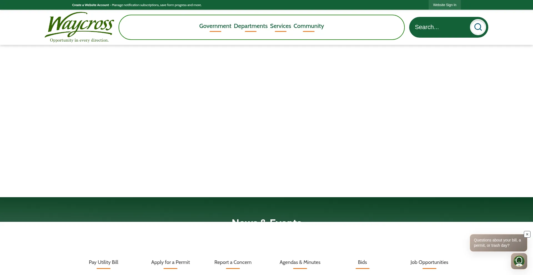Select Report a Concern link
This screenshot has width=533, height=275.
(x=233, y=262)
